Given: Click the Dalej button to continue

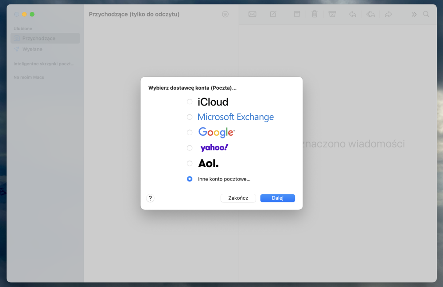Looking at the screenshot, I should coord(277,198).
